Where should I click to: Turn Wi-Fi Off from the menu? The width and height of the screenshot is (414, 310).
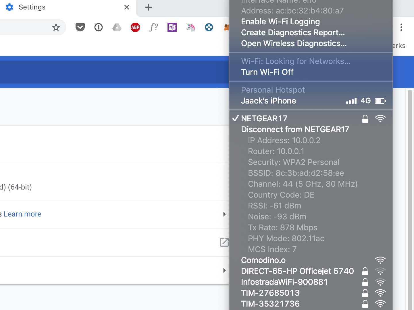[x=267, y=72]
